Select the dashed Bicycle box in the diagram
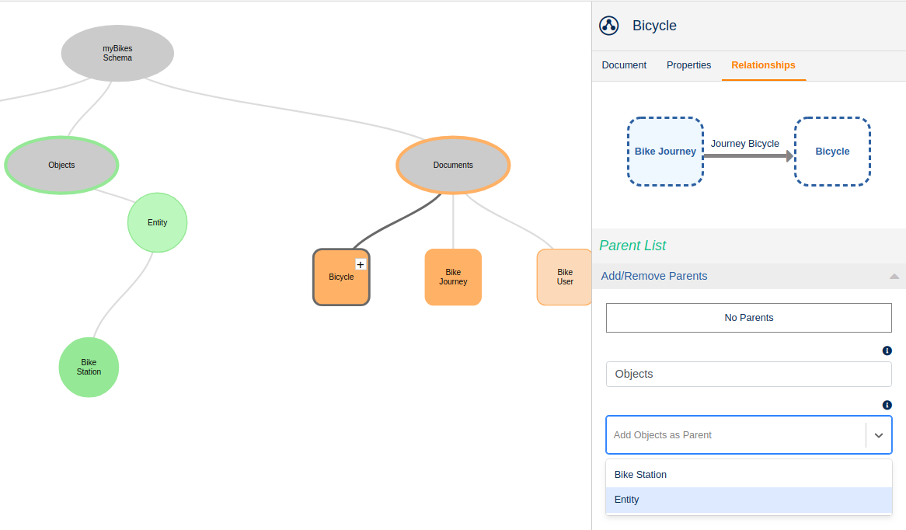This screenshot has width=906, height=530. (832, 151)
